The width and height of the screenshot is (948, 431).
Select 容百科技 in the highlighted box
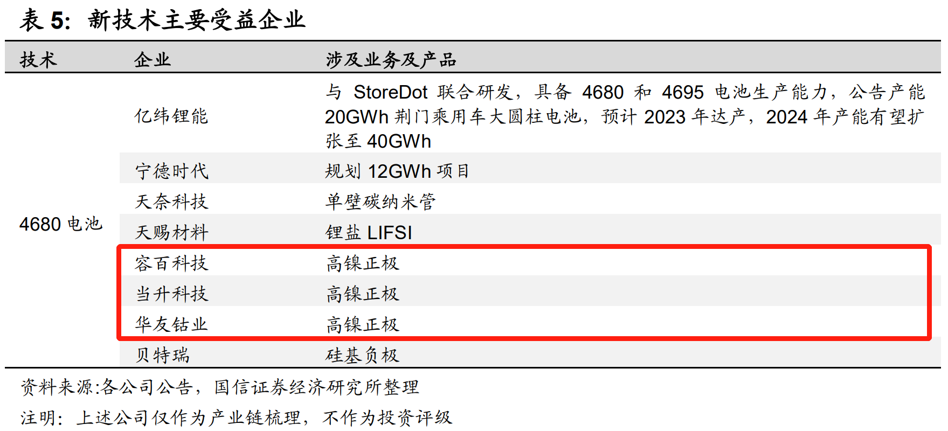(171, 263)
